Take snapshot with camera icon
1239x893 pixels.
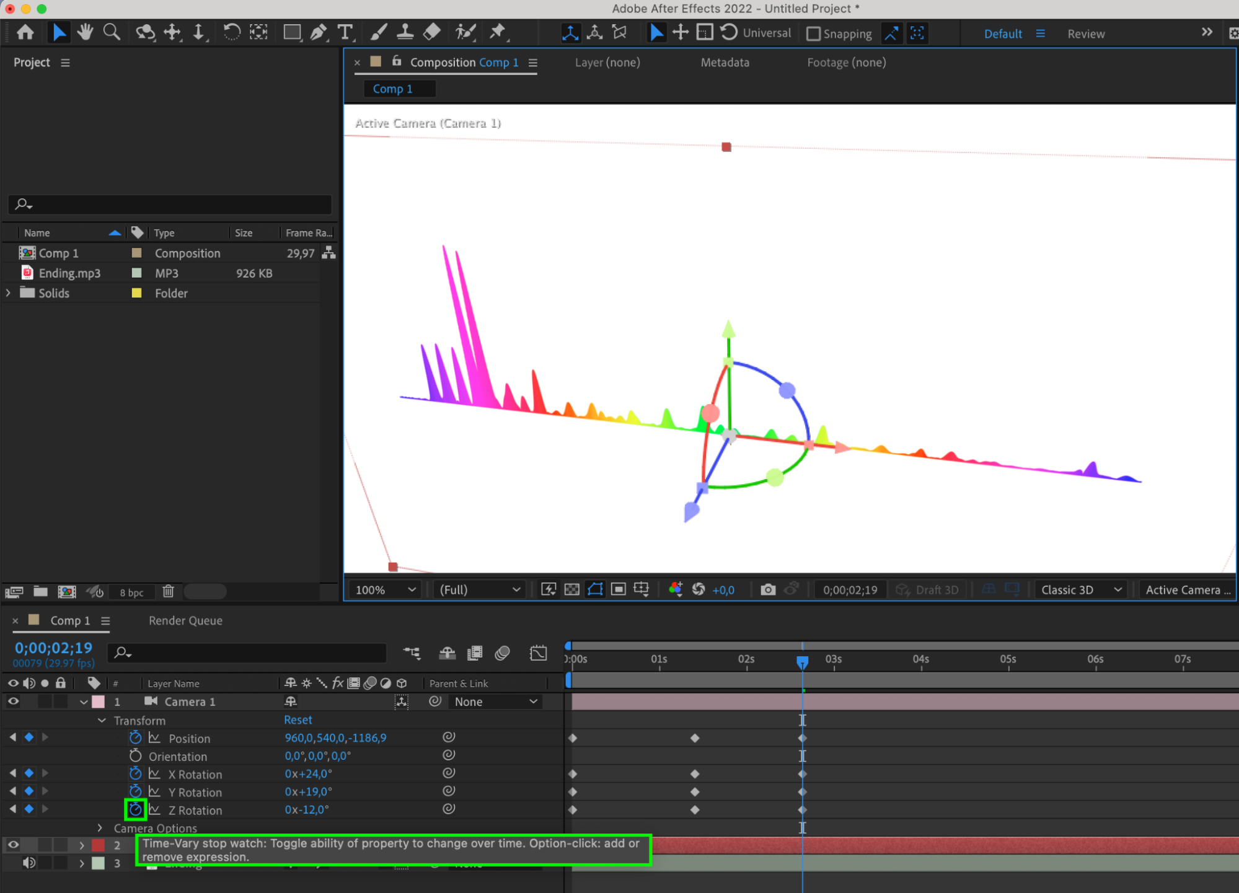tap(767, 589)
